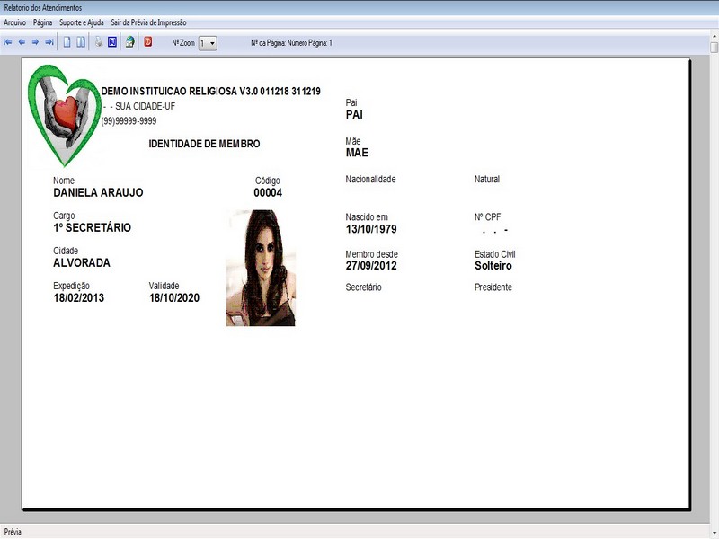
Task: Click the red exit preview icon
Action: pos(147,42)
